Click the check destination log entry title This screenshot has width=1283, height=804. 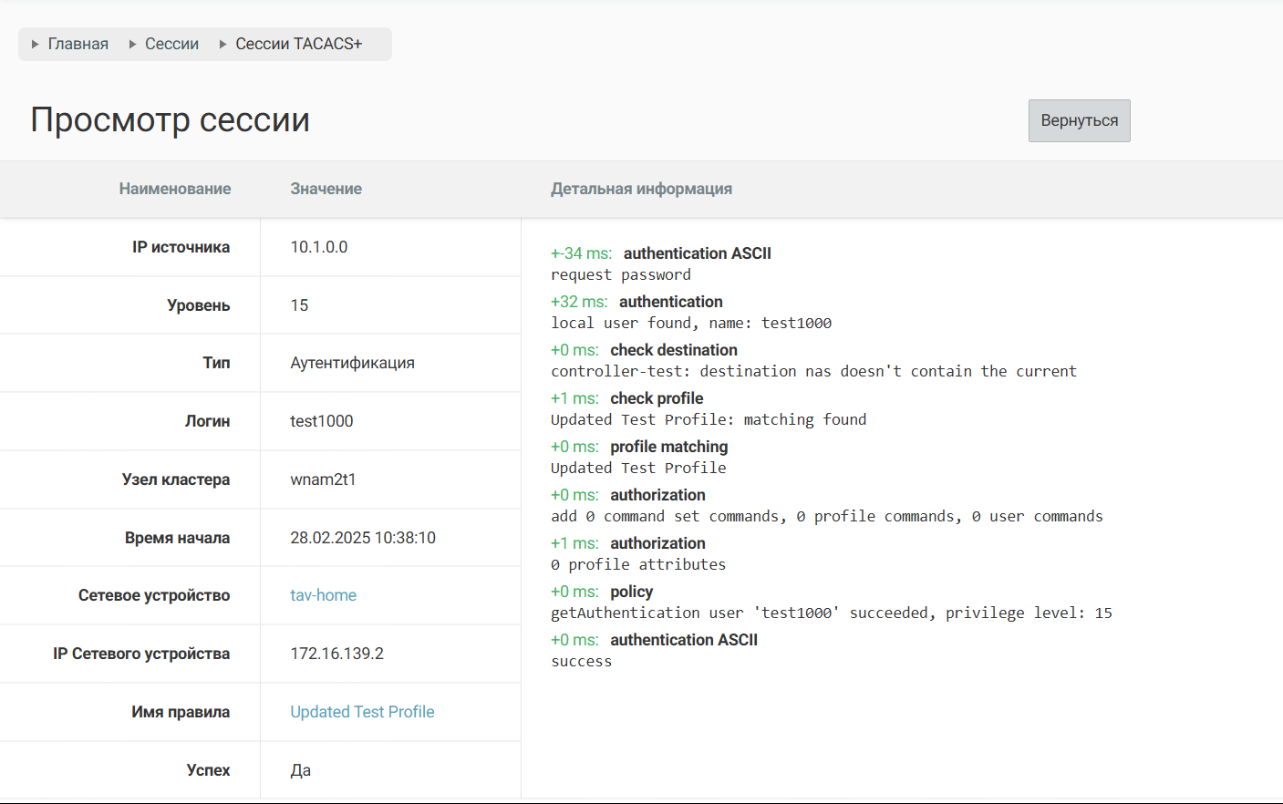tap(673, 350)
